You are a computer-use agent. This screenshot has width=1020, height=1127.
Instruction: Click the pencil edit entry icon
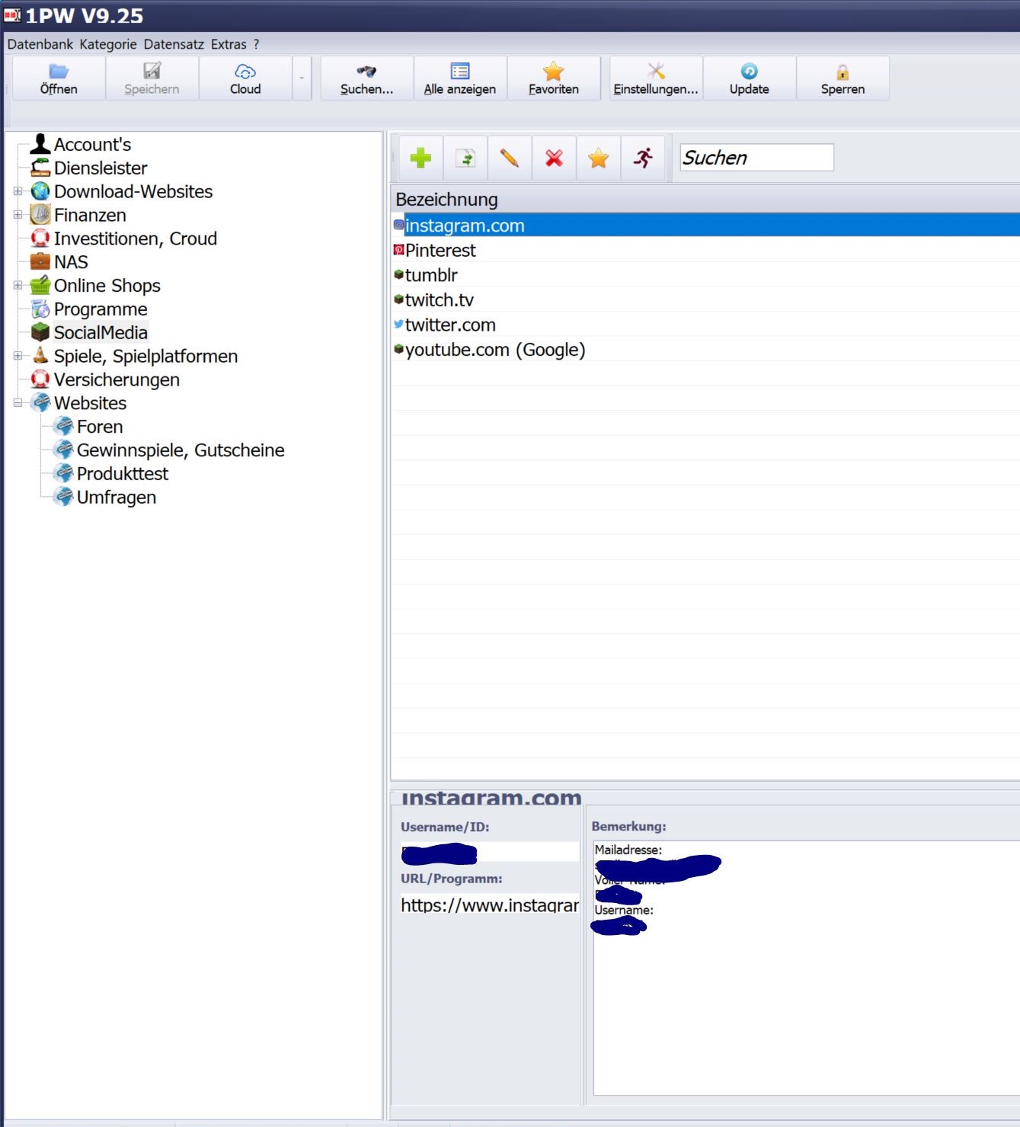click(x=509, y=158)
